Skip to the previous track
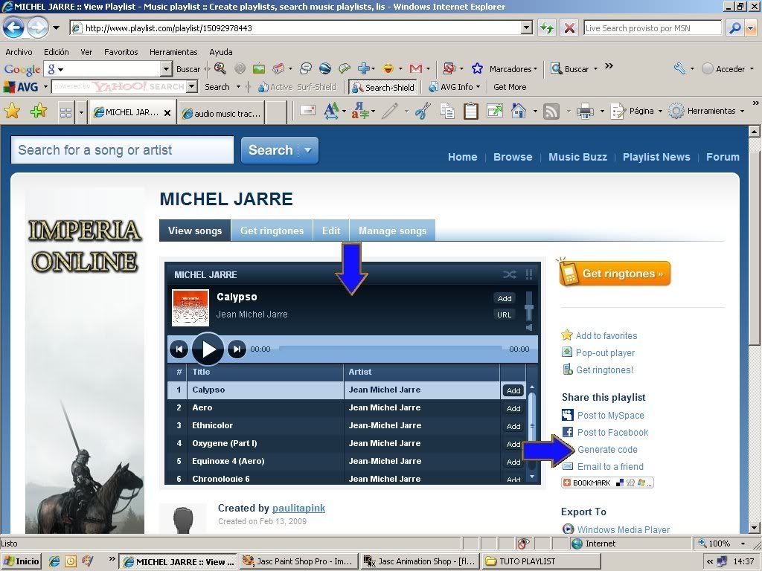 179,349
